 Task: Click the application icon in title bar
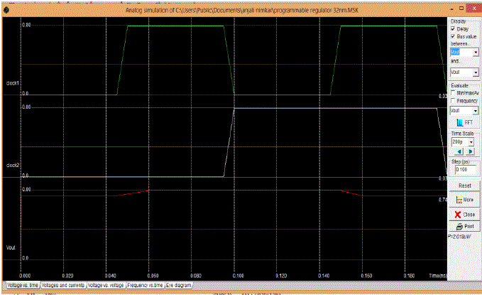point(6,11)
